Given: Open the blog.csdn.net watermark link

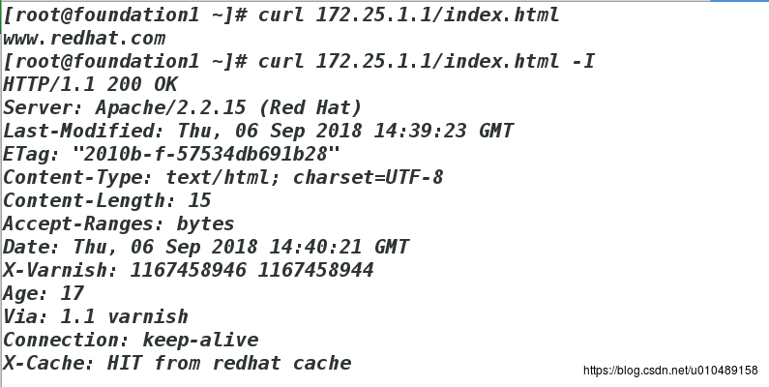Looking at the screenshot, I should 670,371.
